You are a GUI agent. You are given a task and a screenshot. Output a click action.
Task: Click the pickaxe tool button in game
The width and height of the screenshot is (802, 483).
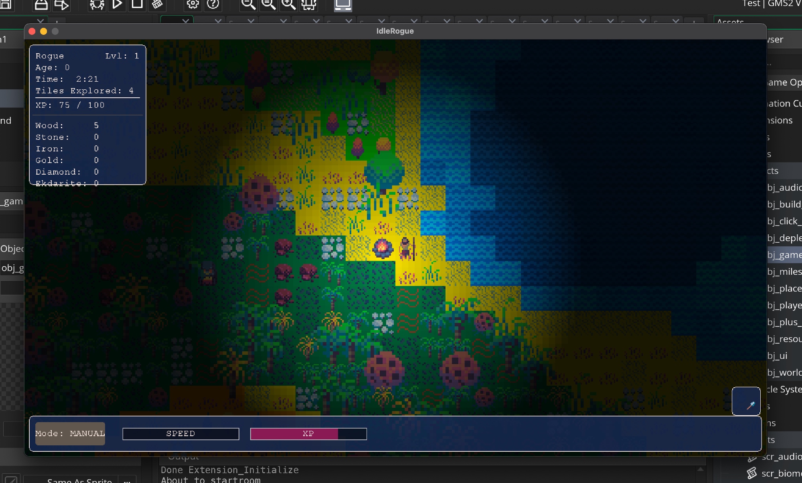746,401
